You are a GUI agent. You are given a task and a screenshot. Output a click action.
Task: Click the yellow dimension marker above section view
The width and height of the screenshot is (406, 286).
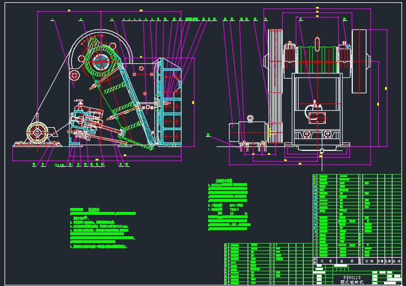click(140, 10)
